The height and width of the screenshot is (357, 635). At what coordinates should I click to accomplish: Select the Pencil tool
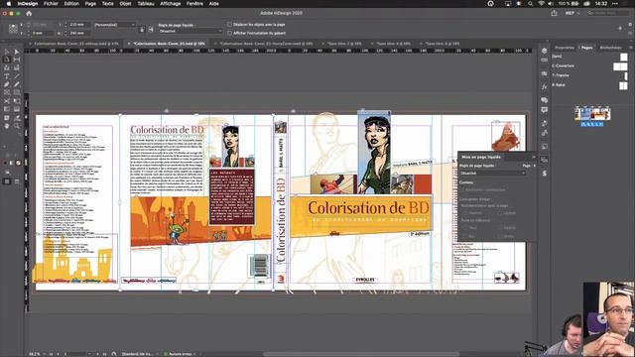coord(17,84)
